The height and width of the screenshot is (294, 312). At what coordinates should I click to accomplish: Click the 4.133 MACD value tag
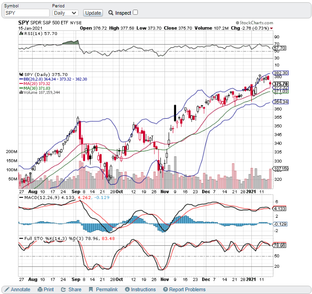[279, 209]
